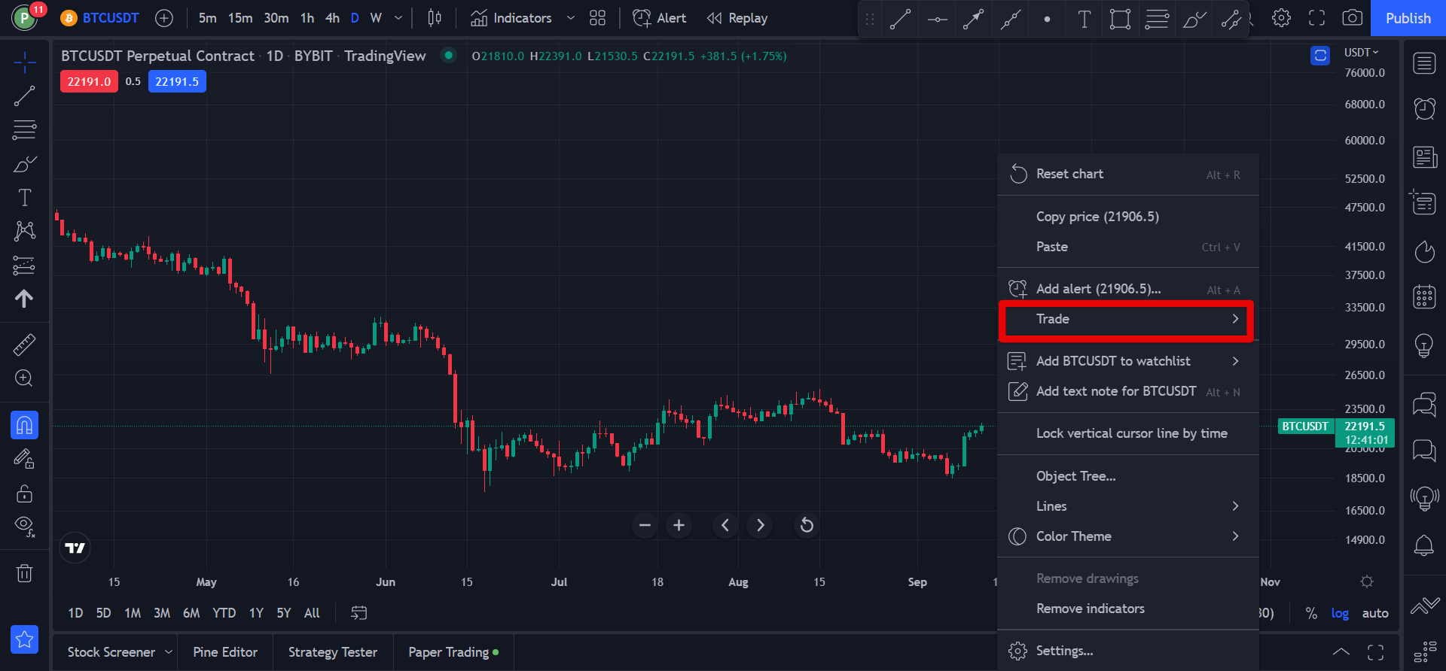Click the chart zoom out minus button

pyautogui.click(x=645, y=525)
